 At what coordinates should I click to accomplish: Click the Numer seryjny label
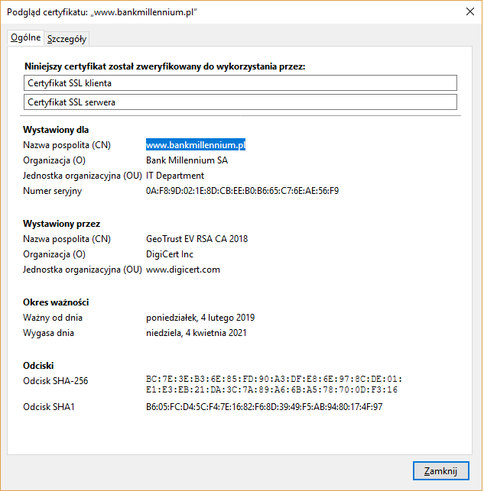click(x=52, y=191)
